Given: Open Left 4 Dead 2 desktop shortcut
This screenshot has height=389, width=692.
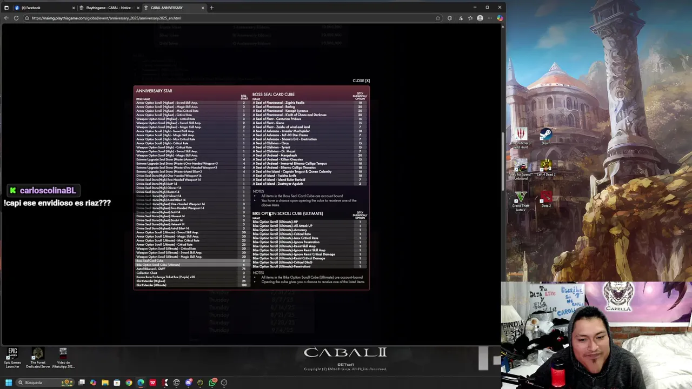Looking at the screenshot, I should (x=546, y=168).
